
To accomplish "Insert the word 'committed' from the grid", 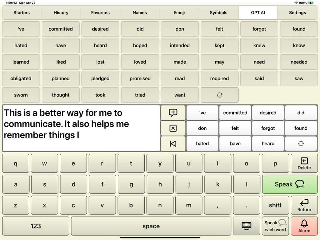I will tap(61, 29).
